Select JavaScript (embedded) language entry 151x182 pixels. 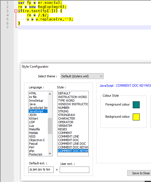(x=38, y=108)
